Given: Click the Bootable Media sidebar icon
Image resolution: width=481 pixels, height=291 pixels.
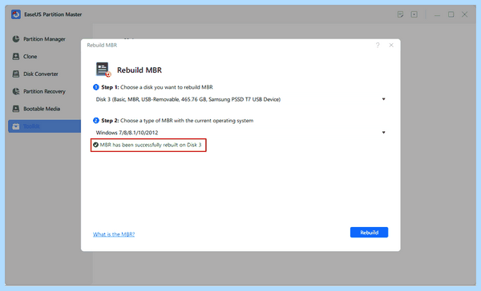Looking at the screenshot, I should [16, 109].
